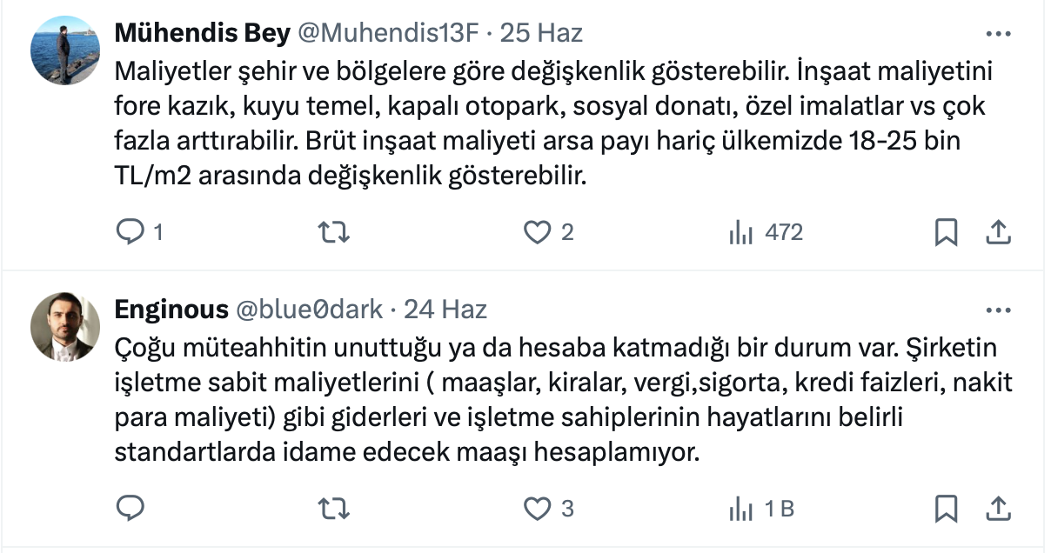This screenshot has height=553, width=1051.
Task: Reply to Enginous's tweet
Action: pos(130,508)
